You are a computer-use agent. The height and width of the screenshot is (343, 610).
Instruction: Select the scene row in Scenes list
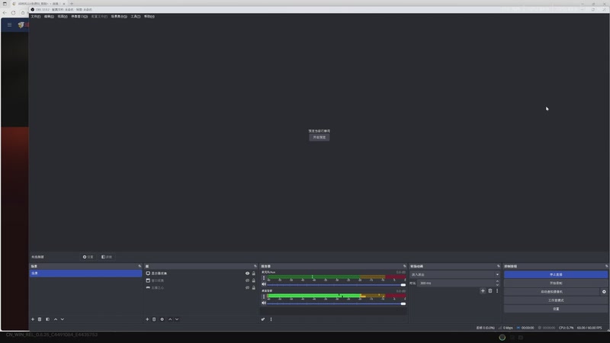click(x=85, y=274)
